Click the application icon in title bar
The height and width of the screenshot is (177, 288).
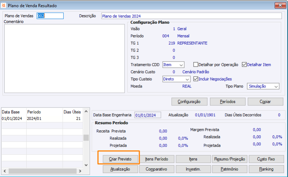tap(4, 5)
